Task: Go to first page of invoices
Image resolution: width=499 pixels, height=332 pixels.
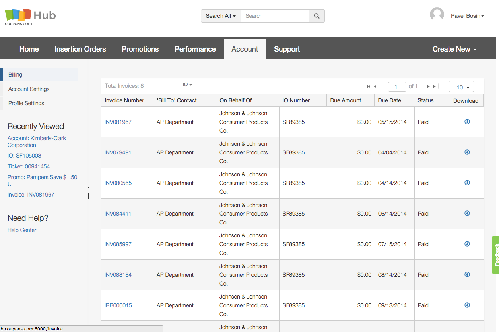Action: (x=369, y=87)
